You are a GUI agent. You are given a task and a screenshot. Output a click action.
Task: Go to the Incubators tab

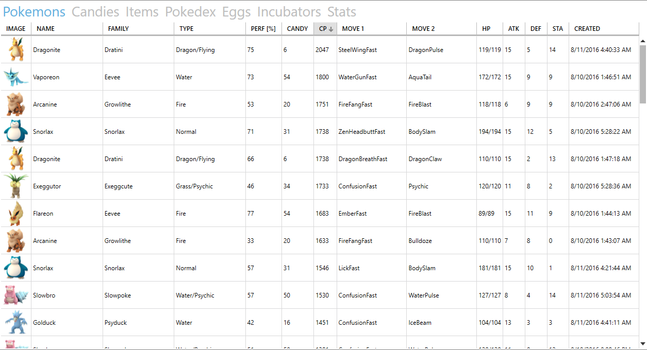tap(289, 12)
